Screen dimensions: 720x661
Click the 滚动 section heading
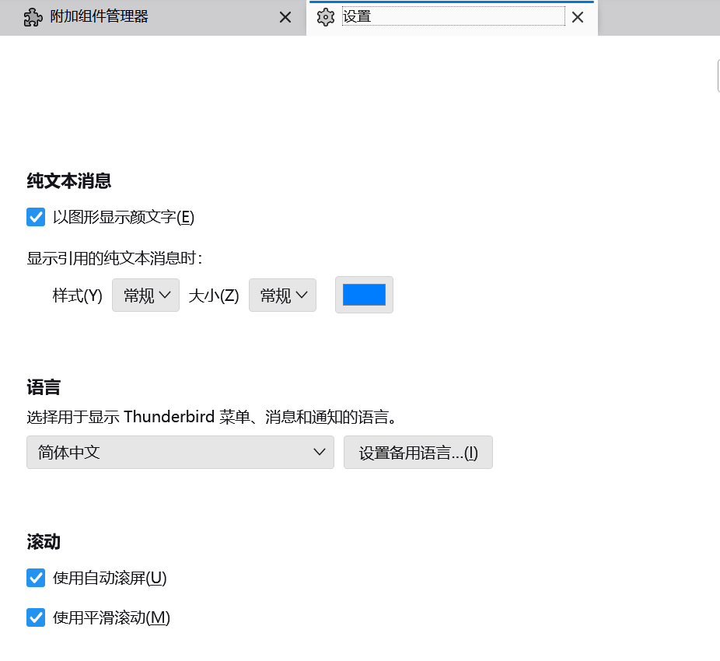44,541
